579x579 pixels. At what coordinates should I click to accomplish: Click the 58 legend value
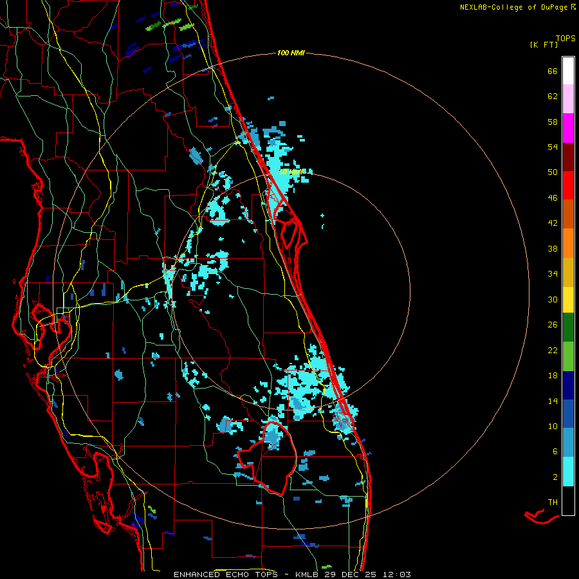point(553,122)
